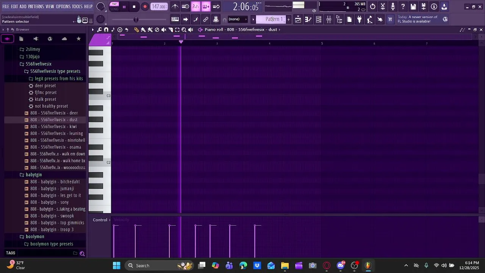The height and width of the screenshot is (273, 485).
Task: Toggle typing keyboard to piano
Action: click(x=175, y=19)
